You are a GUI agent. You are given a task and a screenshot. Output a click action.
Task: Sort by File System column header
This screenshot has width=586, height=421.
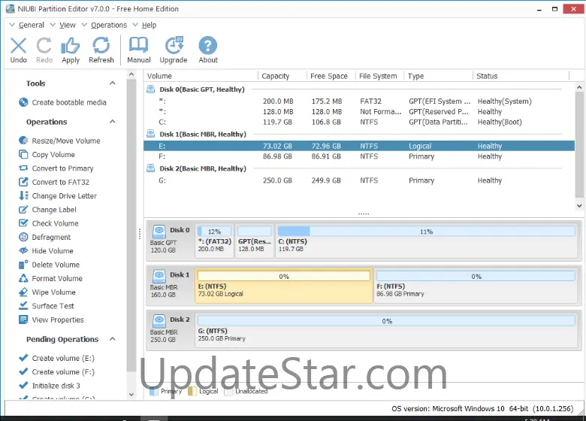click(x=379, y=76)
